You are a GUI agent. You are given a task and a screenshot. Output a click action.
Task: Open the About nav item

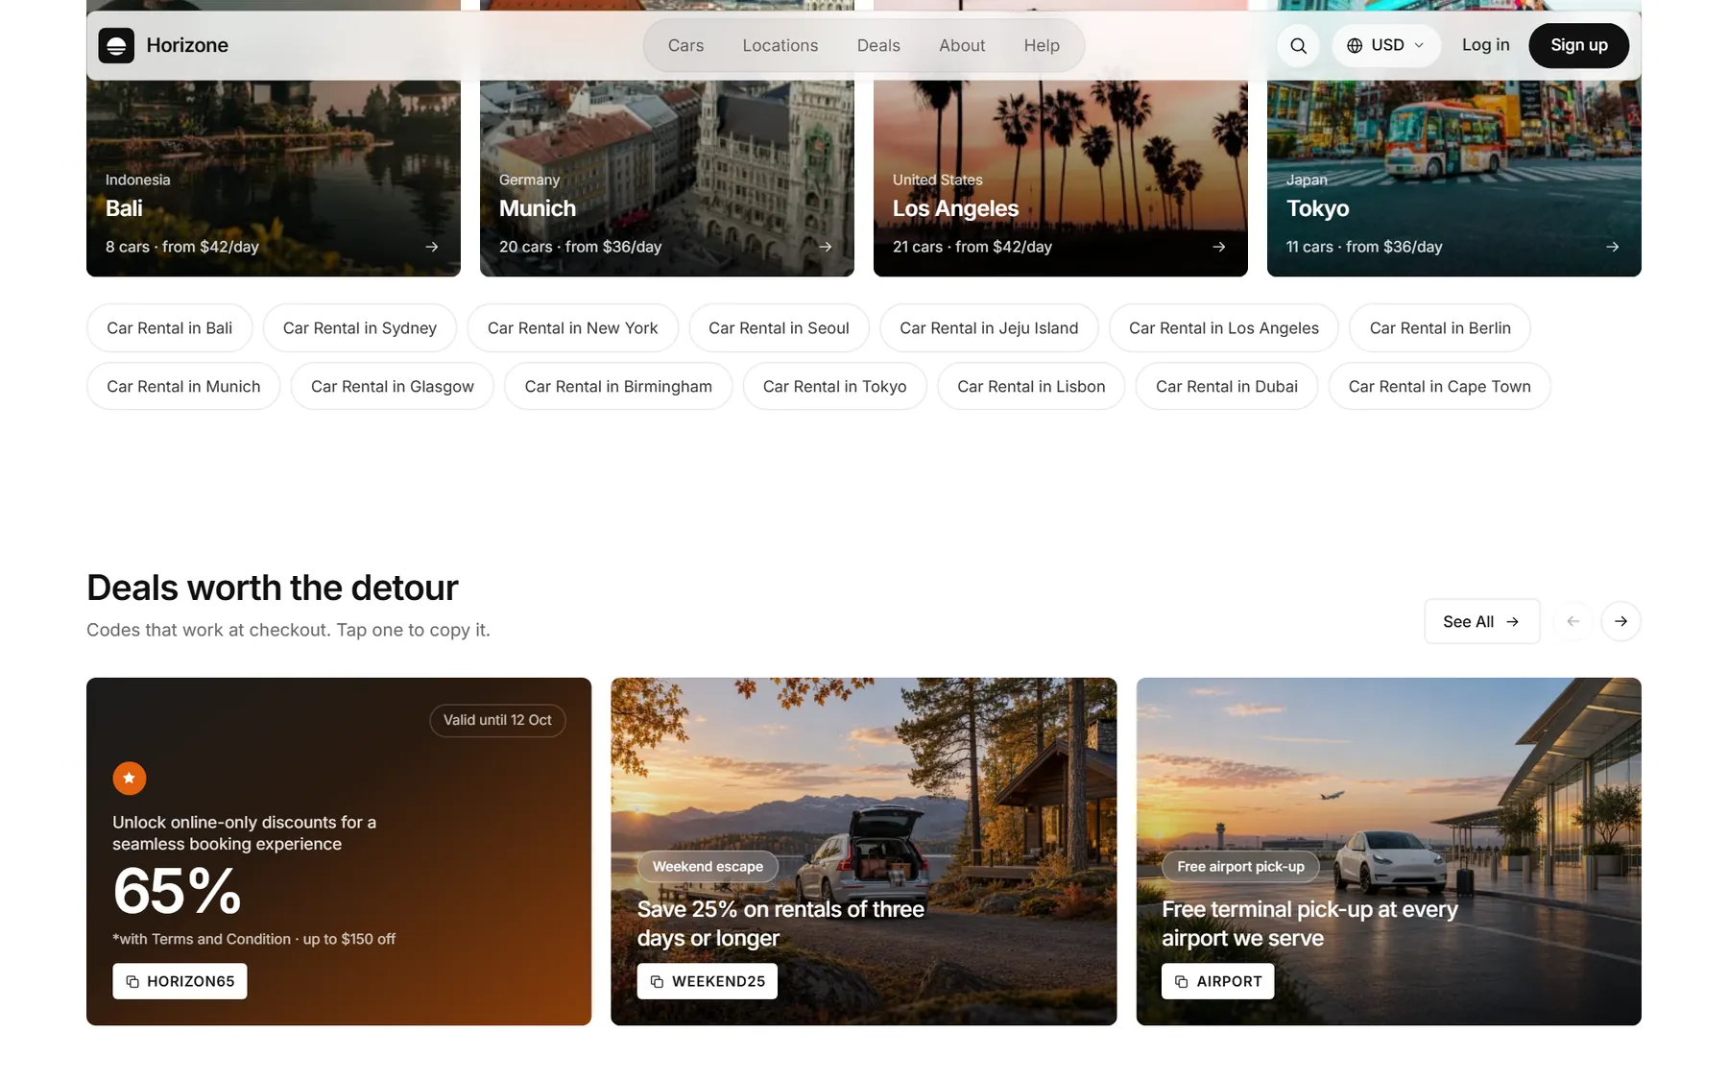click(962, 45)
